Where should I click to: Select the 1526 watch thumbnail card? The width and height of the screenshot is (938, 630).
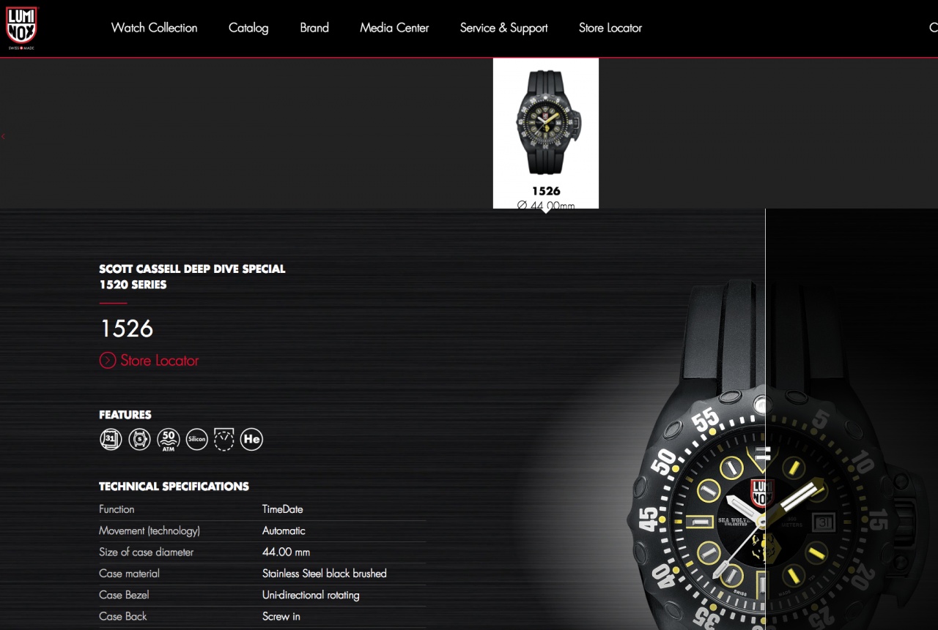pos(546,133)
